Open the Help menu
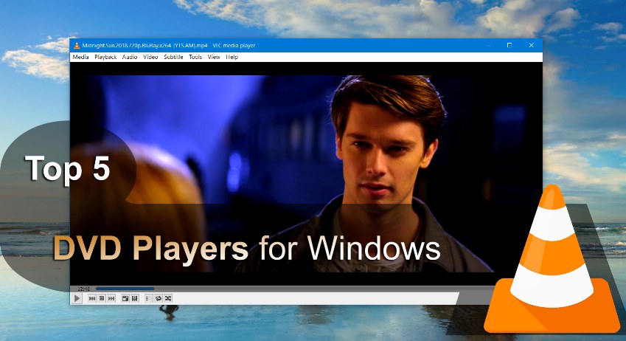The width and height of the screenshot is (626, 341). [x=232, y=57]
